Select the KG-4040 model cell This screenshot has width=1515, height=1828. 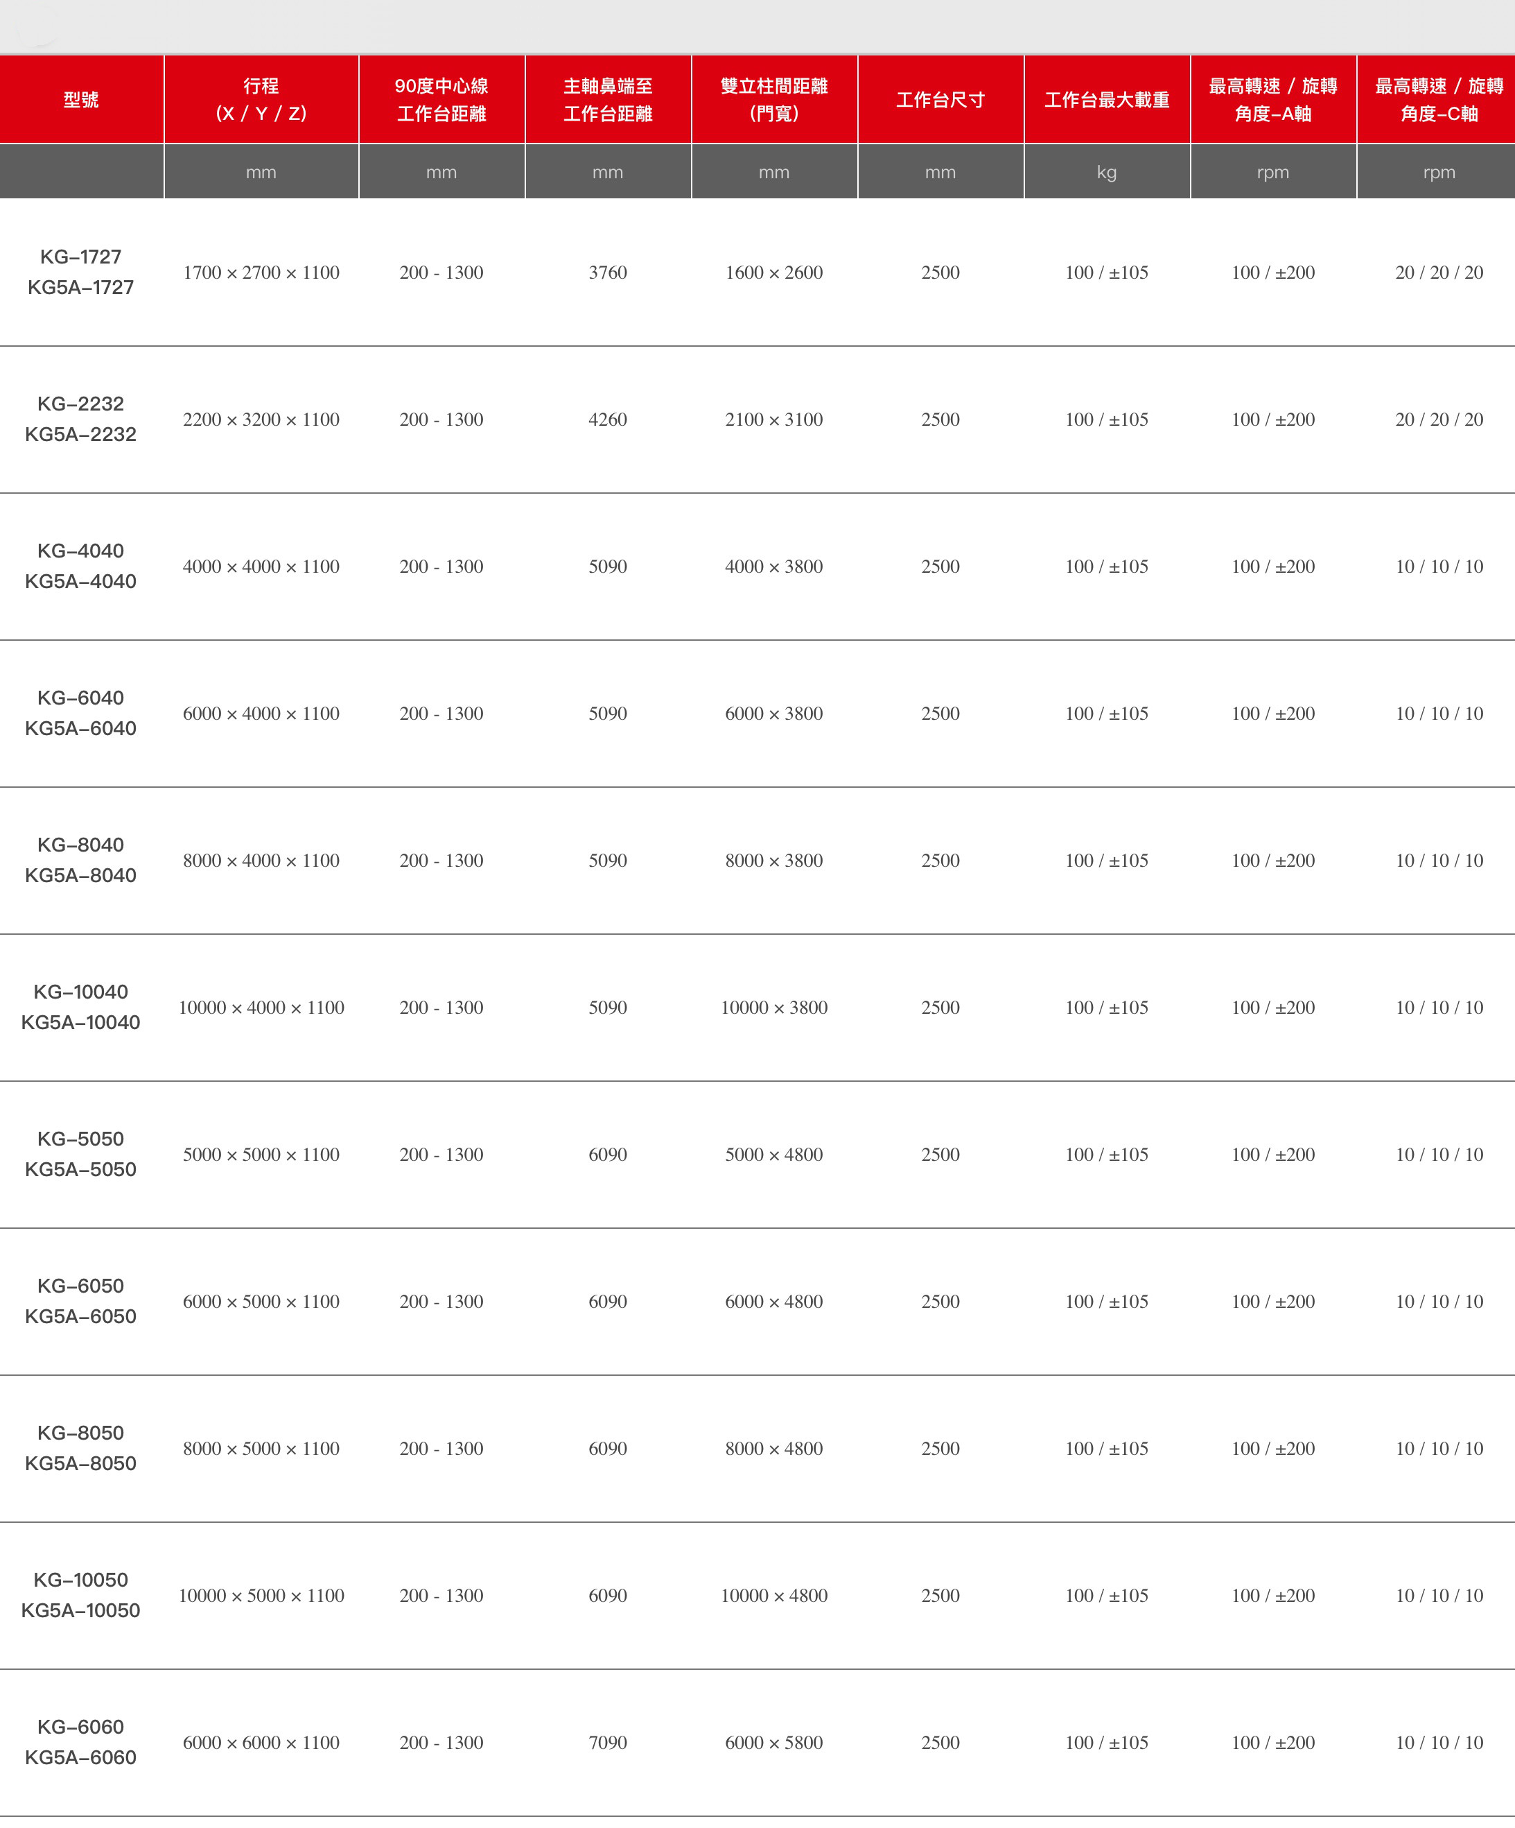pos(81,567)
